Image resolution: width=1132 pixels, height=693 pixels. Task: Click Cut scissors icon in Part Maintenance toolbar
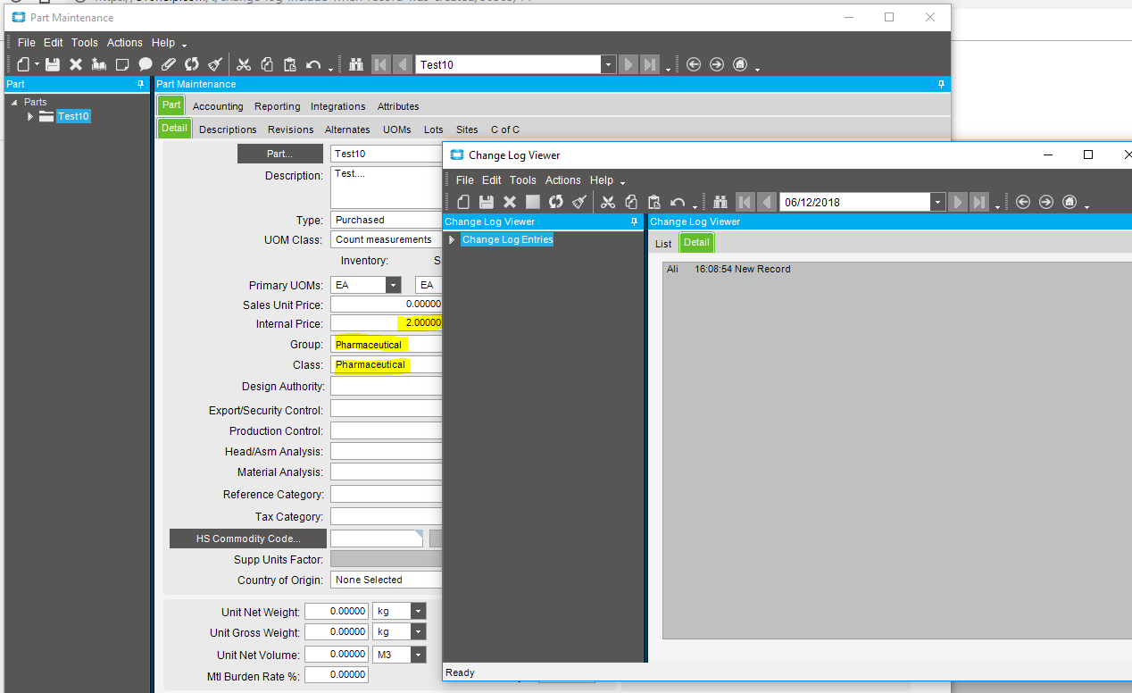(243, 64)
